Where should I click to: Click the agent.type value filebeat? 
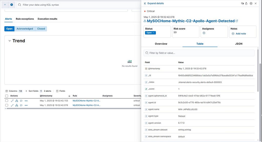point(182,116)
